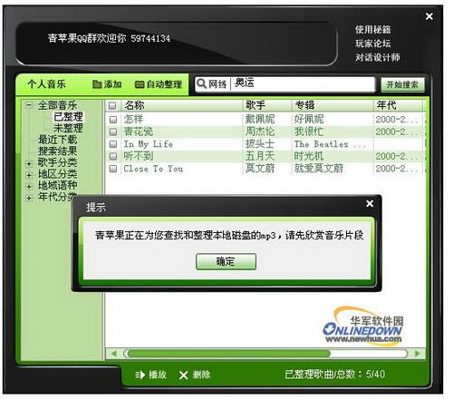Viewport: 453px width, 399px height.
Task: Click the 播放 play icon
Action: 140,375
